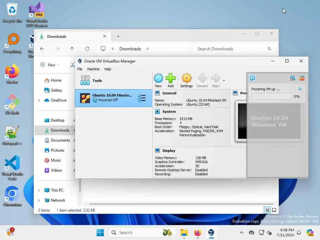Viewport: 320px width, 240px height.
Task: Go back in the Downloads Explorer window
Action: [x=42, y=49]
